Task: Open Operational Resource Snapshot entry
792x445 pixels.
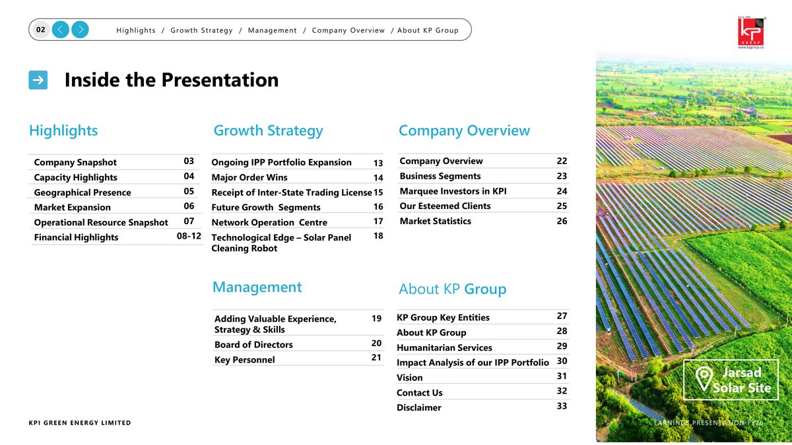Action: click(x=101, y=223)
